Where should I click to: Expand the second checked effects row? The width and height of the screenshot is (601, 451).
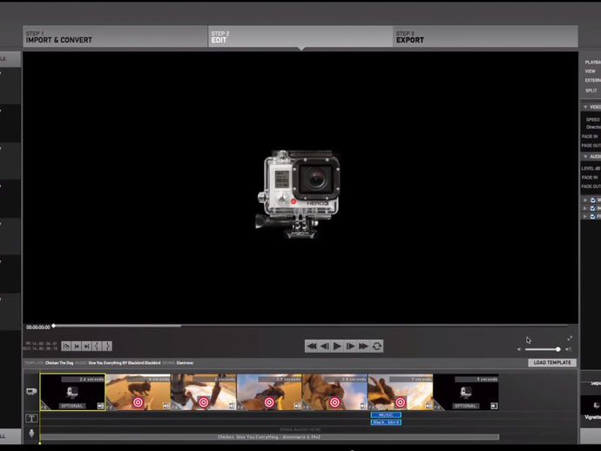tap(585, 208)
